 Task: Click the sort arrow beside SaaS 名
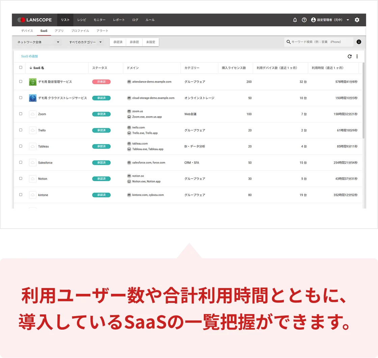click(31, 68)
